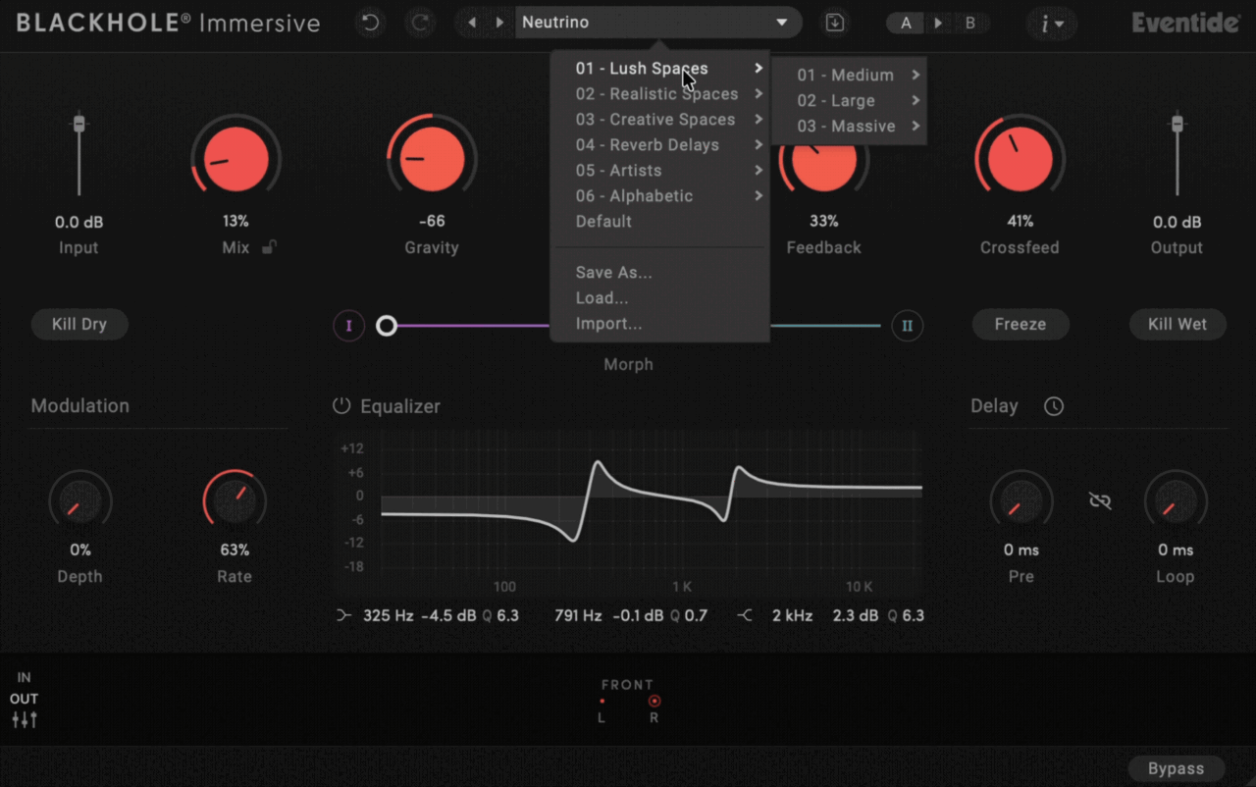Click the OUT meter label
This screenshot has height=787, width=1256.
pyautogui.click(x=24, y=699)
